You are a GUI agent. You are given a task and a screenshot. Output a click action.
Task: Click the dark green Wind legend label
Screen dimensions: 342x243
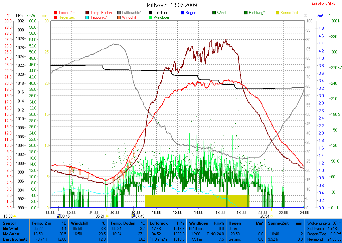coord(221,13)
